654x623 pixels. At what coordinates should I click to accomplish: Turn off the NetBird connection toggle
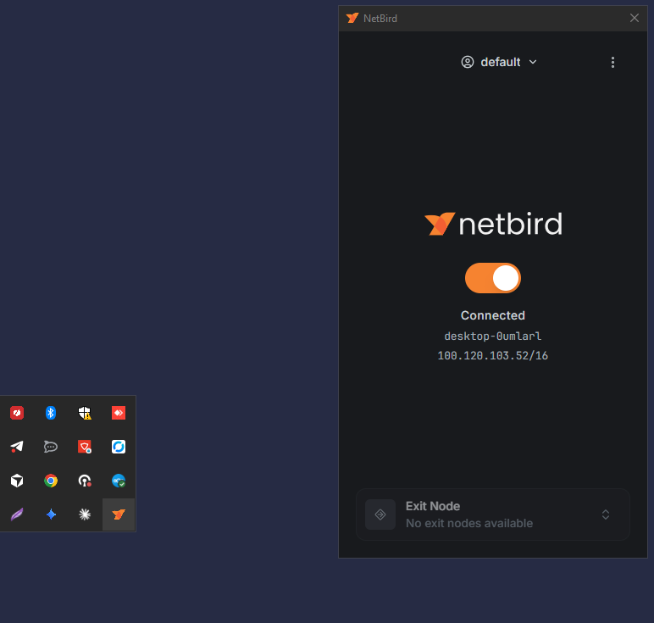tap(492, 278)
